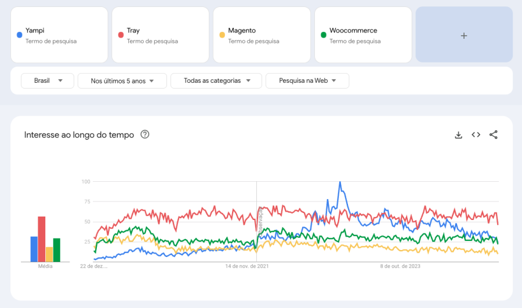Click the red Tray color dot
The width and height of the screenshot is (522, 308).
click(x=121, y=35)
